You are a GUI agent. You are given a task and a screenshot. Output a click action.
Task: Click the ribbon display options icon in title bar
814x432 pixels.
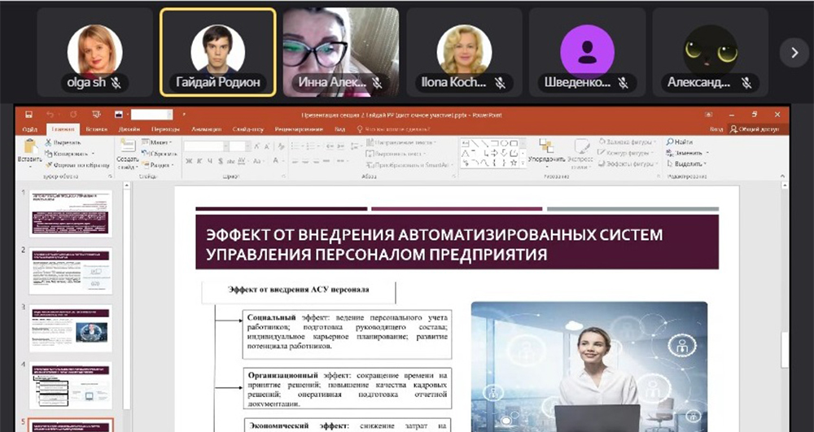708,115
